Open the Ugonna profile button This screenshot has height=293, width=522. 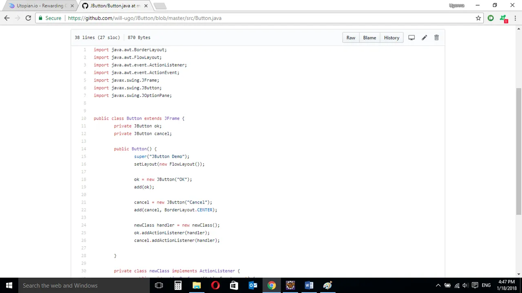click(x=456, y=6)
